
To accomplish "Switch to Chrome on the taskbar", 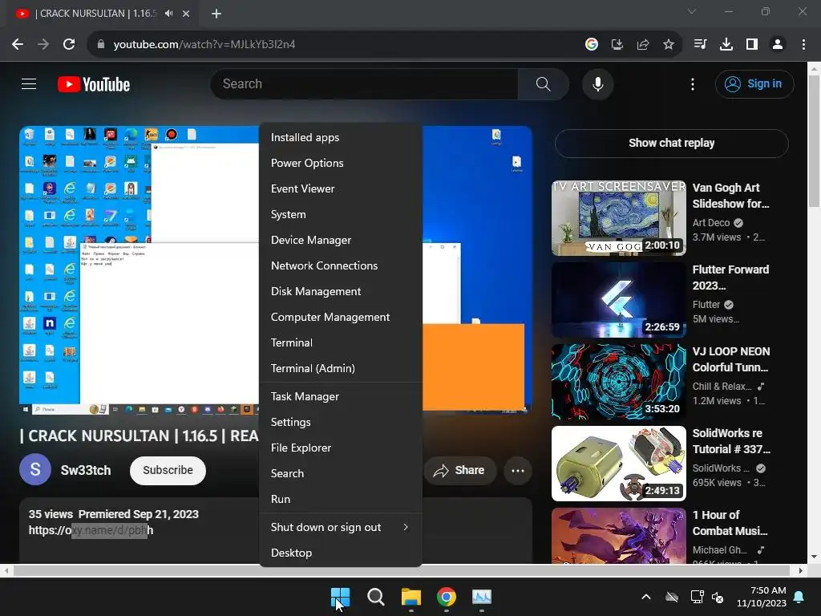I will pyautogui.click(x=446, y=597).
